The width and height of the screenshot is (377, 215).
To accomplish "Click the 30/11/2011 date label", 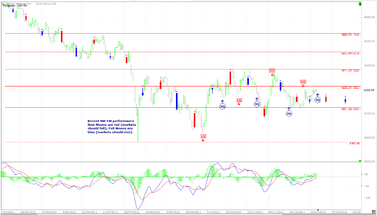I will 276,212.
